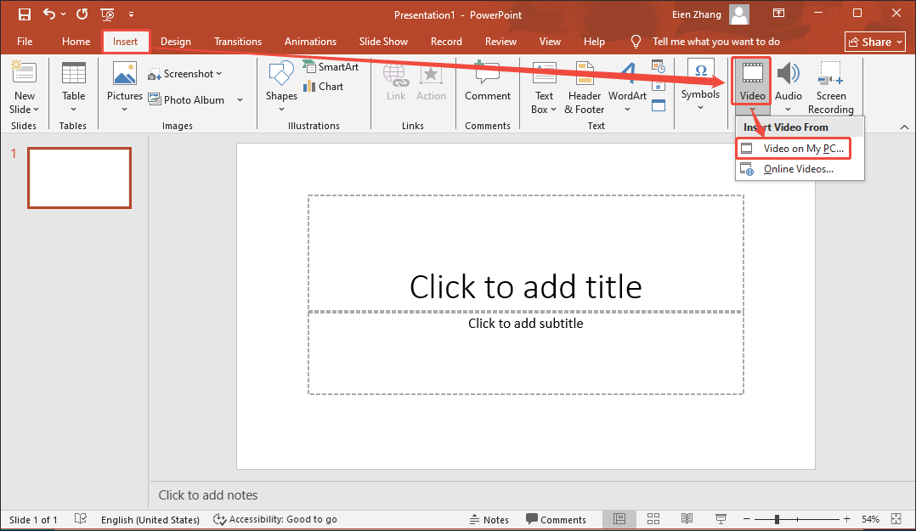Open the Help tab
Screen dimensions: 916x531
coord(594,42)
